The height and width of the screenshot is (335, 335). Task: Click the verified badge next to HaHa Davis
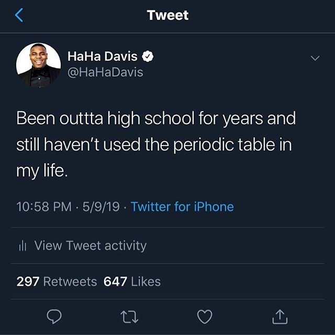149,57
